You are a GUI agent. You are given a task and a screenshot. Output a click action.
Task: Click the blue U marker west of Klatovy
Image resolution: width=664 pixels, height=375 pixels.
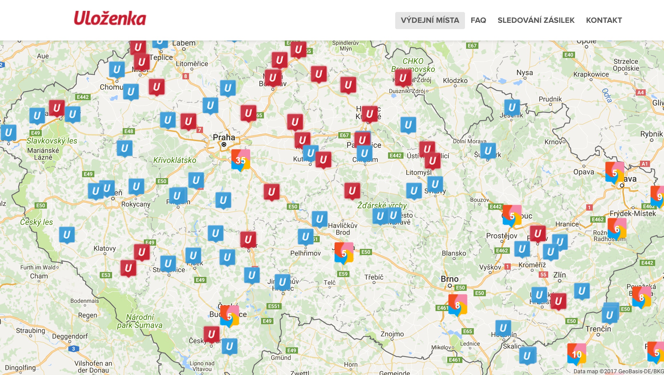pyautogui.click(x=67, y=235)
